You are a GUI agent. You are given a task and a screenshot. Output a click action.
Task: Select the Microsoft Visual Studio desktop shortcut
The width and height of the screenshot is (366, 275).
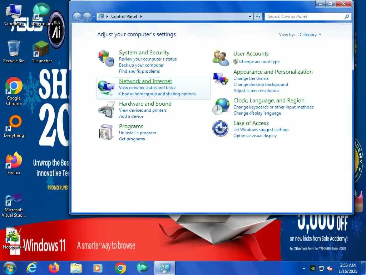click(14, 206)
